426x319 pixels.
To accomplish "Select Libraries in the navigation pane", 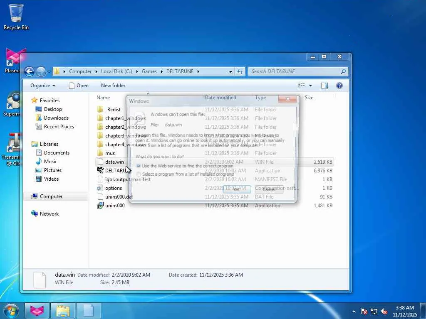I will click(45, 144).
